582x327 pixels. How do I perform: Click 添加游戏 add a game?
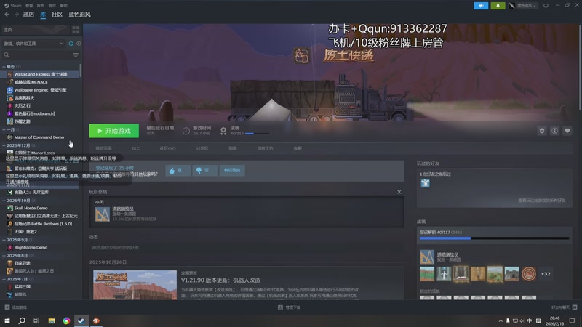click(x=16, y=307)
